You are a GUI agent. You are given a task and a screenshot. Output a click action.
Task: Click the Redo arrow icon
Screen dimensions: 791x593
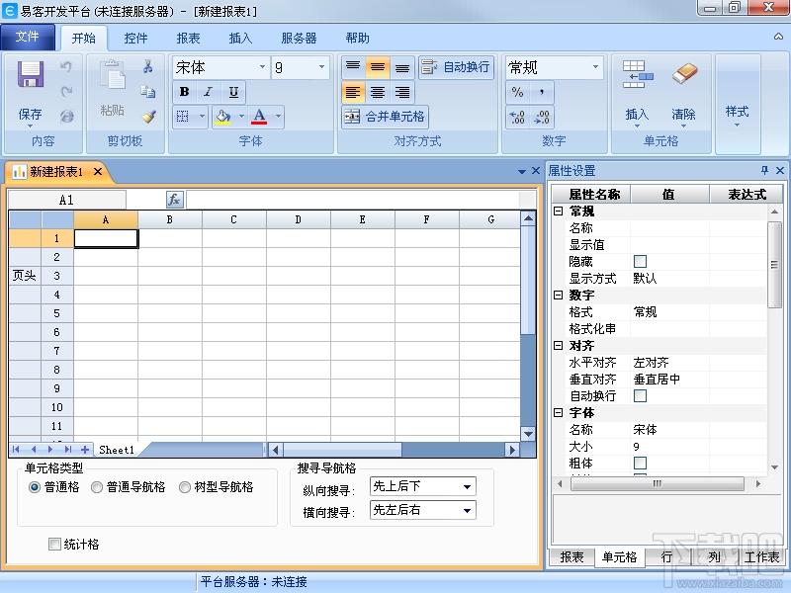66,91
